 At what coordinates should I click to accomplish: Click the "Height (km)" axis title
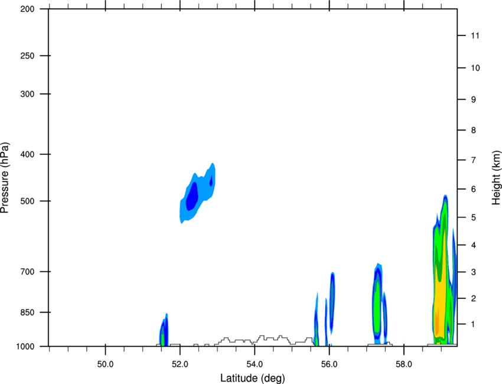click(x=496, y=177)
